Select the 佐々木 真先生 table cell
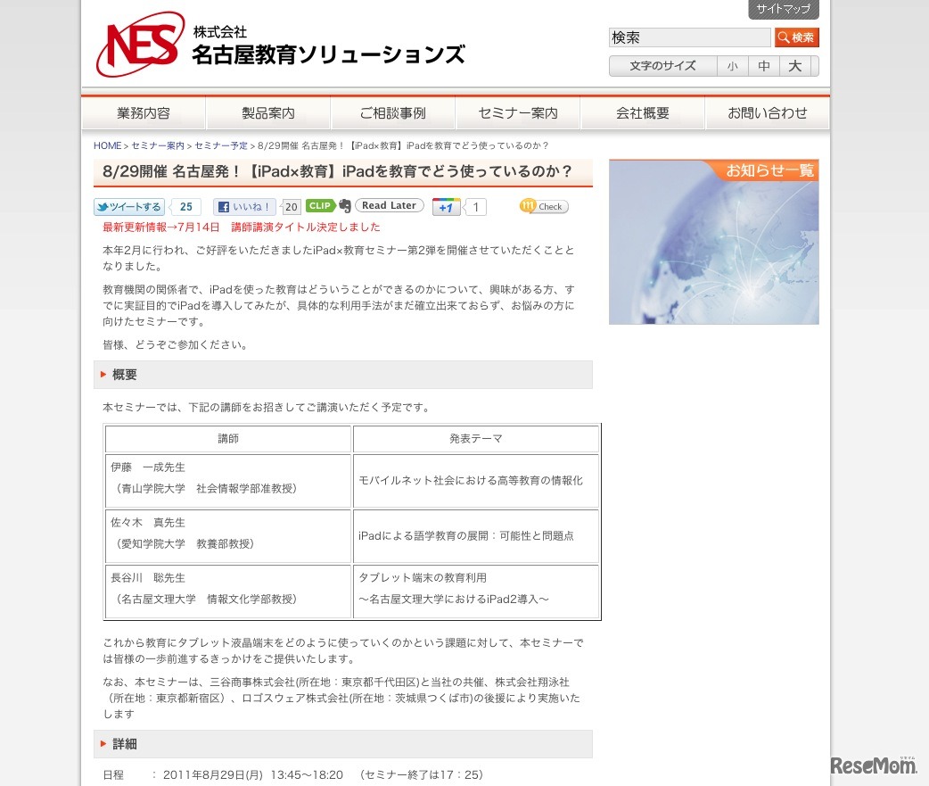Viewport: 929px width, 786px height. [228, 536]
